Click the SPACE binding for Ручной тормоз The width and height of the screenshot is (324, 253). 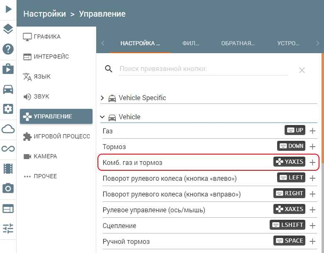(x=290, y=241)
